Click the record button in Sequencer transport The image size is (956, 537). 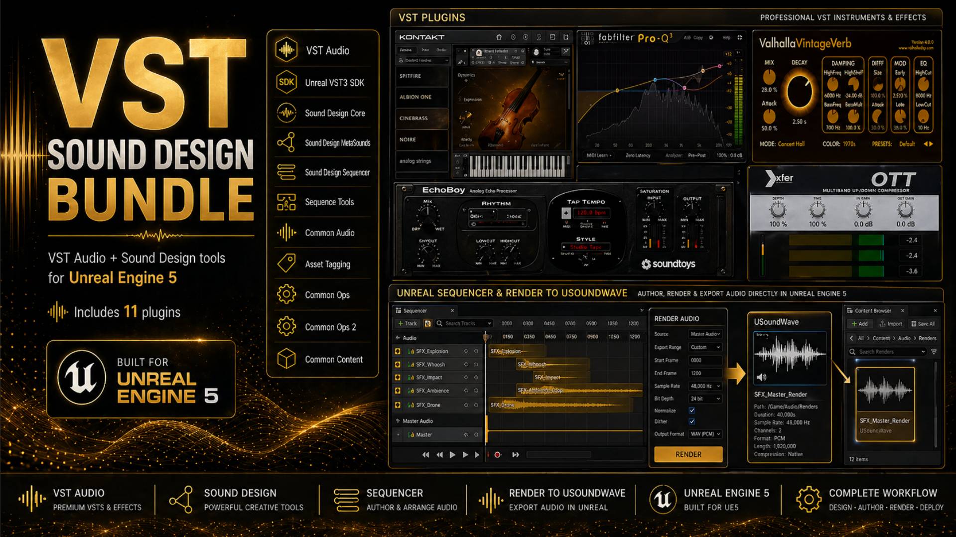click(497, 455)
